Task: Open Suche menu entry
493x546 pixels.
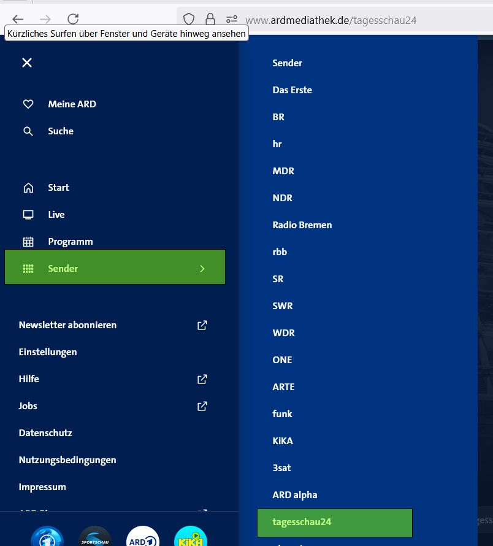Action: coord(61,131)
